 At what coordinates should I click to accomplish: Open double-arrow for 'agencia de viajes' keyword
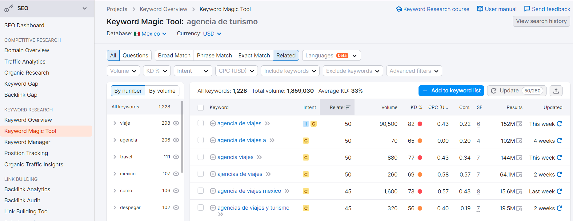pos(267,123)
